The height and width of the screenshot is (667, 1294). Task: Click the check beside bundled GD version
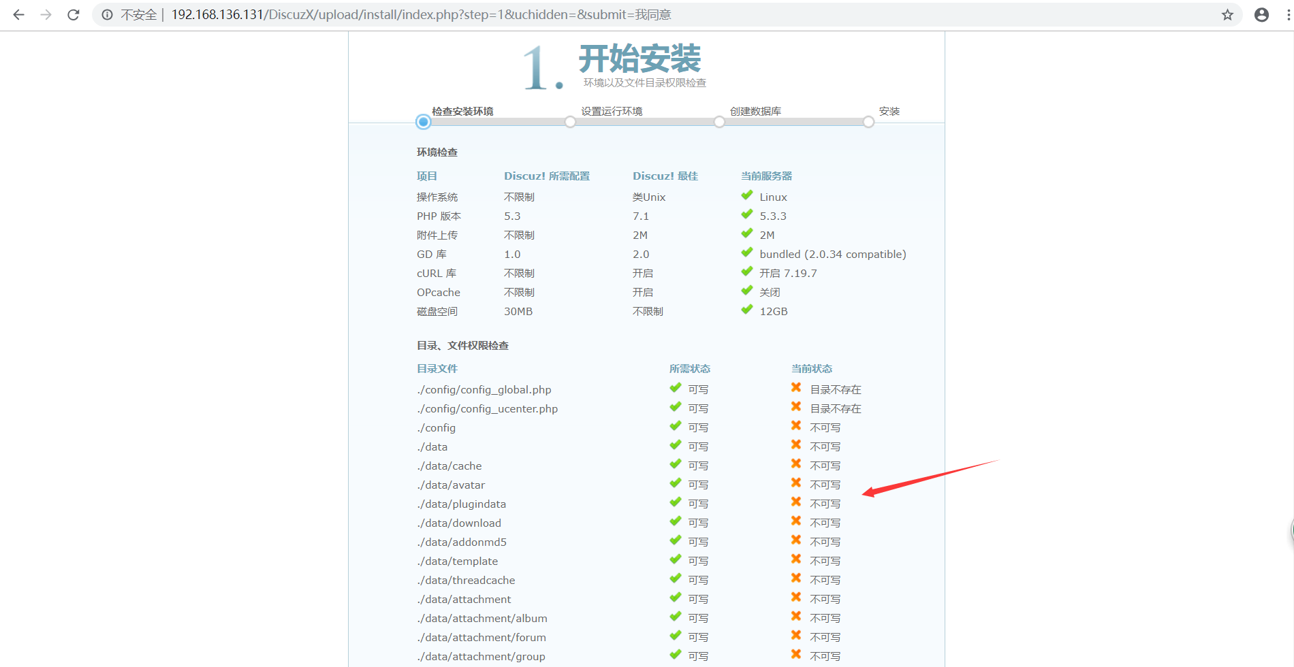(x=747, y=253)
